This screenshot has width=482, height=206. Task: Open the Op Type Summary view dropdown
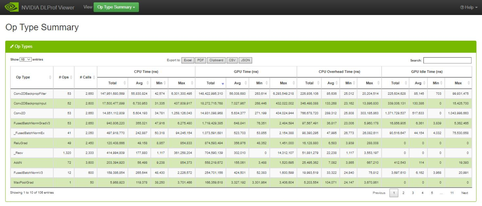click(116, 7)
